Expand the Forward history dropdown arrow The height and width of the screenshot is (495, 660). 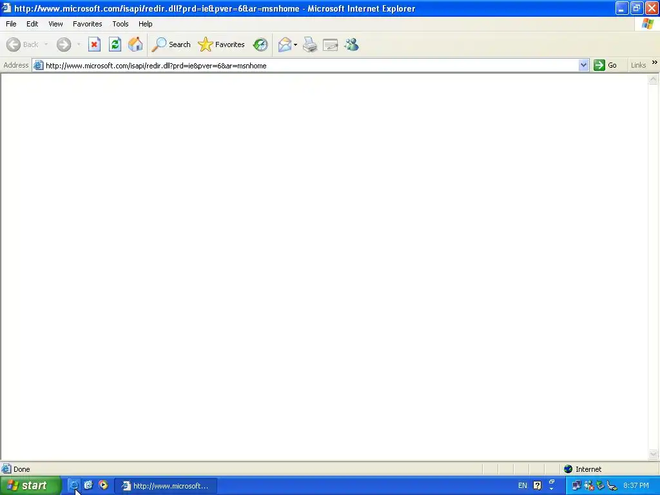pos(78,44)
